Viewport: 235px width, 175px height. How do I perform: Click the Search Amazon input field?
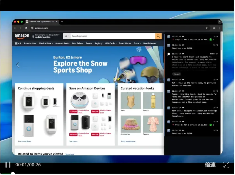(113, 36)
